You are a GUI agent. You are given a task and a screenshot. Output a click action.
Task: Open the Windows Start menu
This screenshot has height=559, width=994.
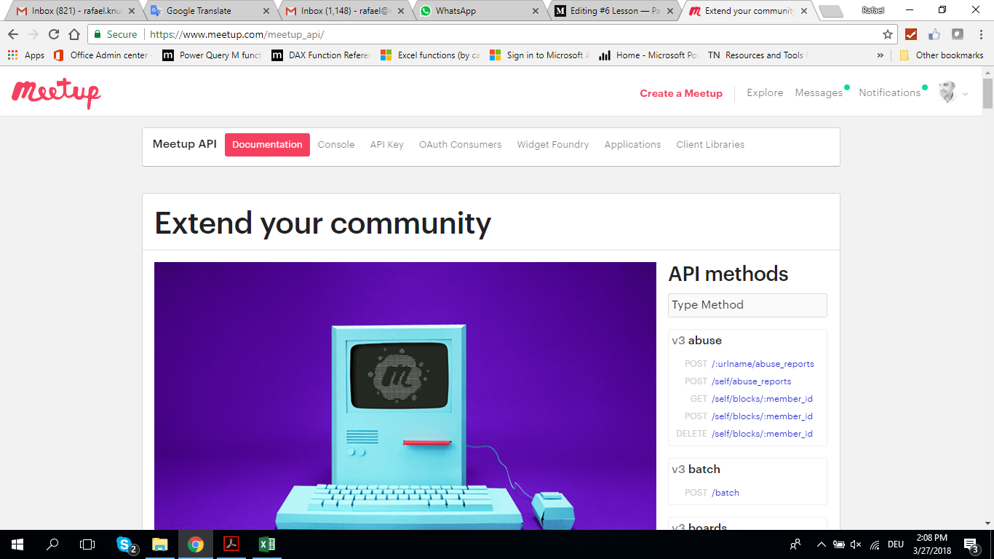[17, 544]
